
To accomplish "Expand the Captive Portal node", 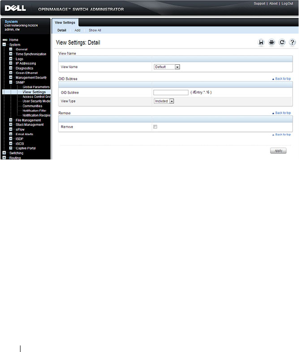I will (x=11, y=148).
